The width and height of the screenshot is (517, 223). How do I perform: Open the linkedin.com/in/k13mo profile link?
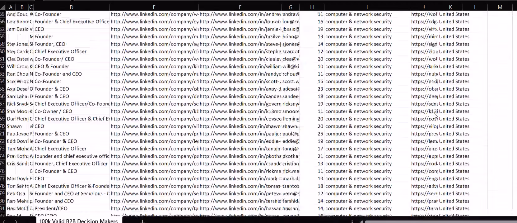click(x=240, y=111)
